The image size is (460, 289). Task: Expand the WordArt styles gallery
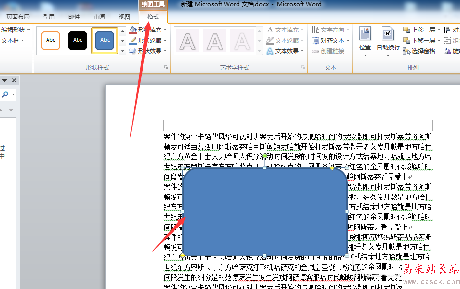click(x=260, y=51)
